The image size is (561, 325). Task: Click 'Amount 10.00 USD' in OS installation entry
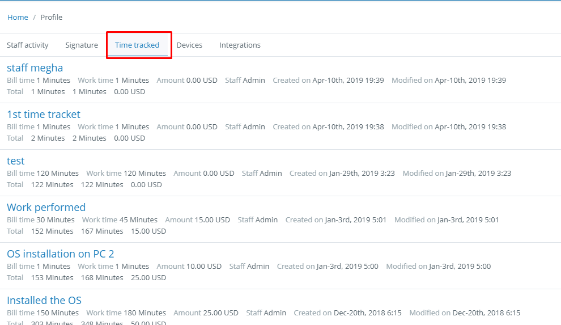tap(189, 267)
